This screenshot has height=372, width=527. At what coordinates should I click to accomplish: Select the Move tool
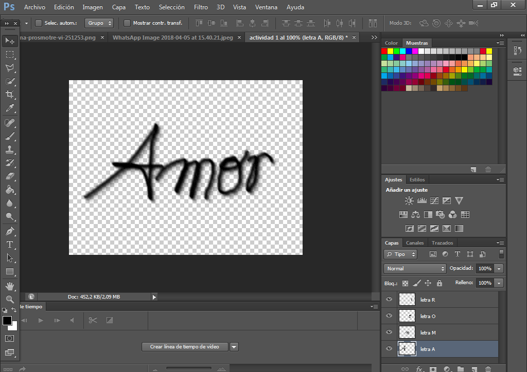(10, 41)
